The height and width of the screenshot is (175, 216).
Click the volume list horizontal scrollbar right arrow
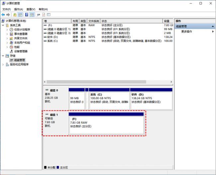point(171,82)
